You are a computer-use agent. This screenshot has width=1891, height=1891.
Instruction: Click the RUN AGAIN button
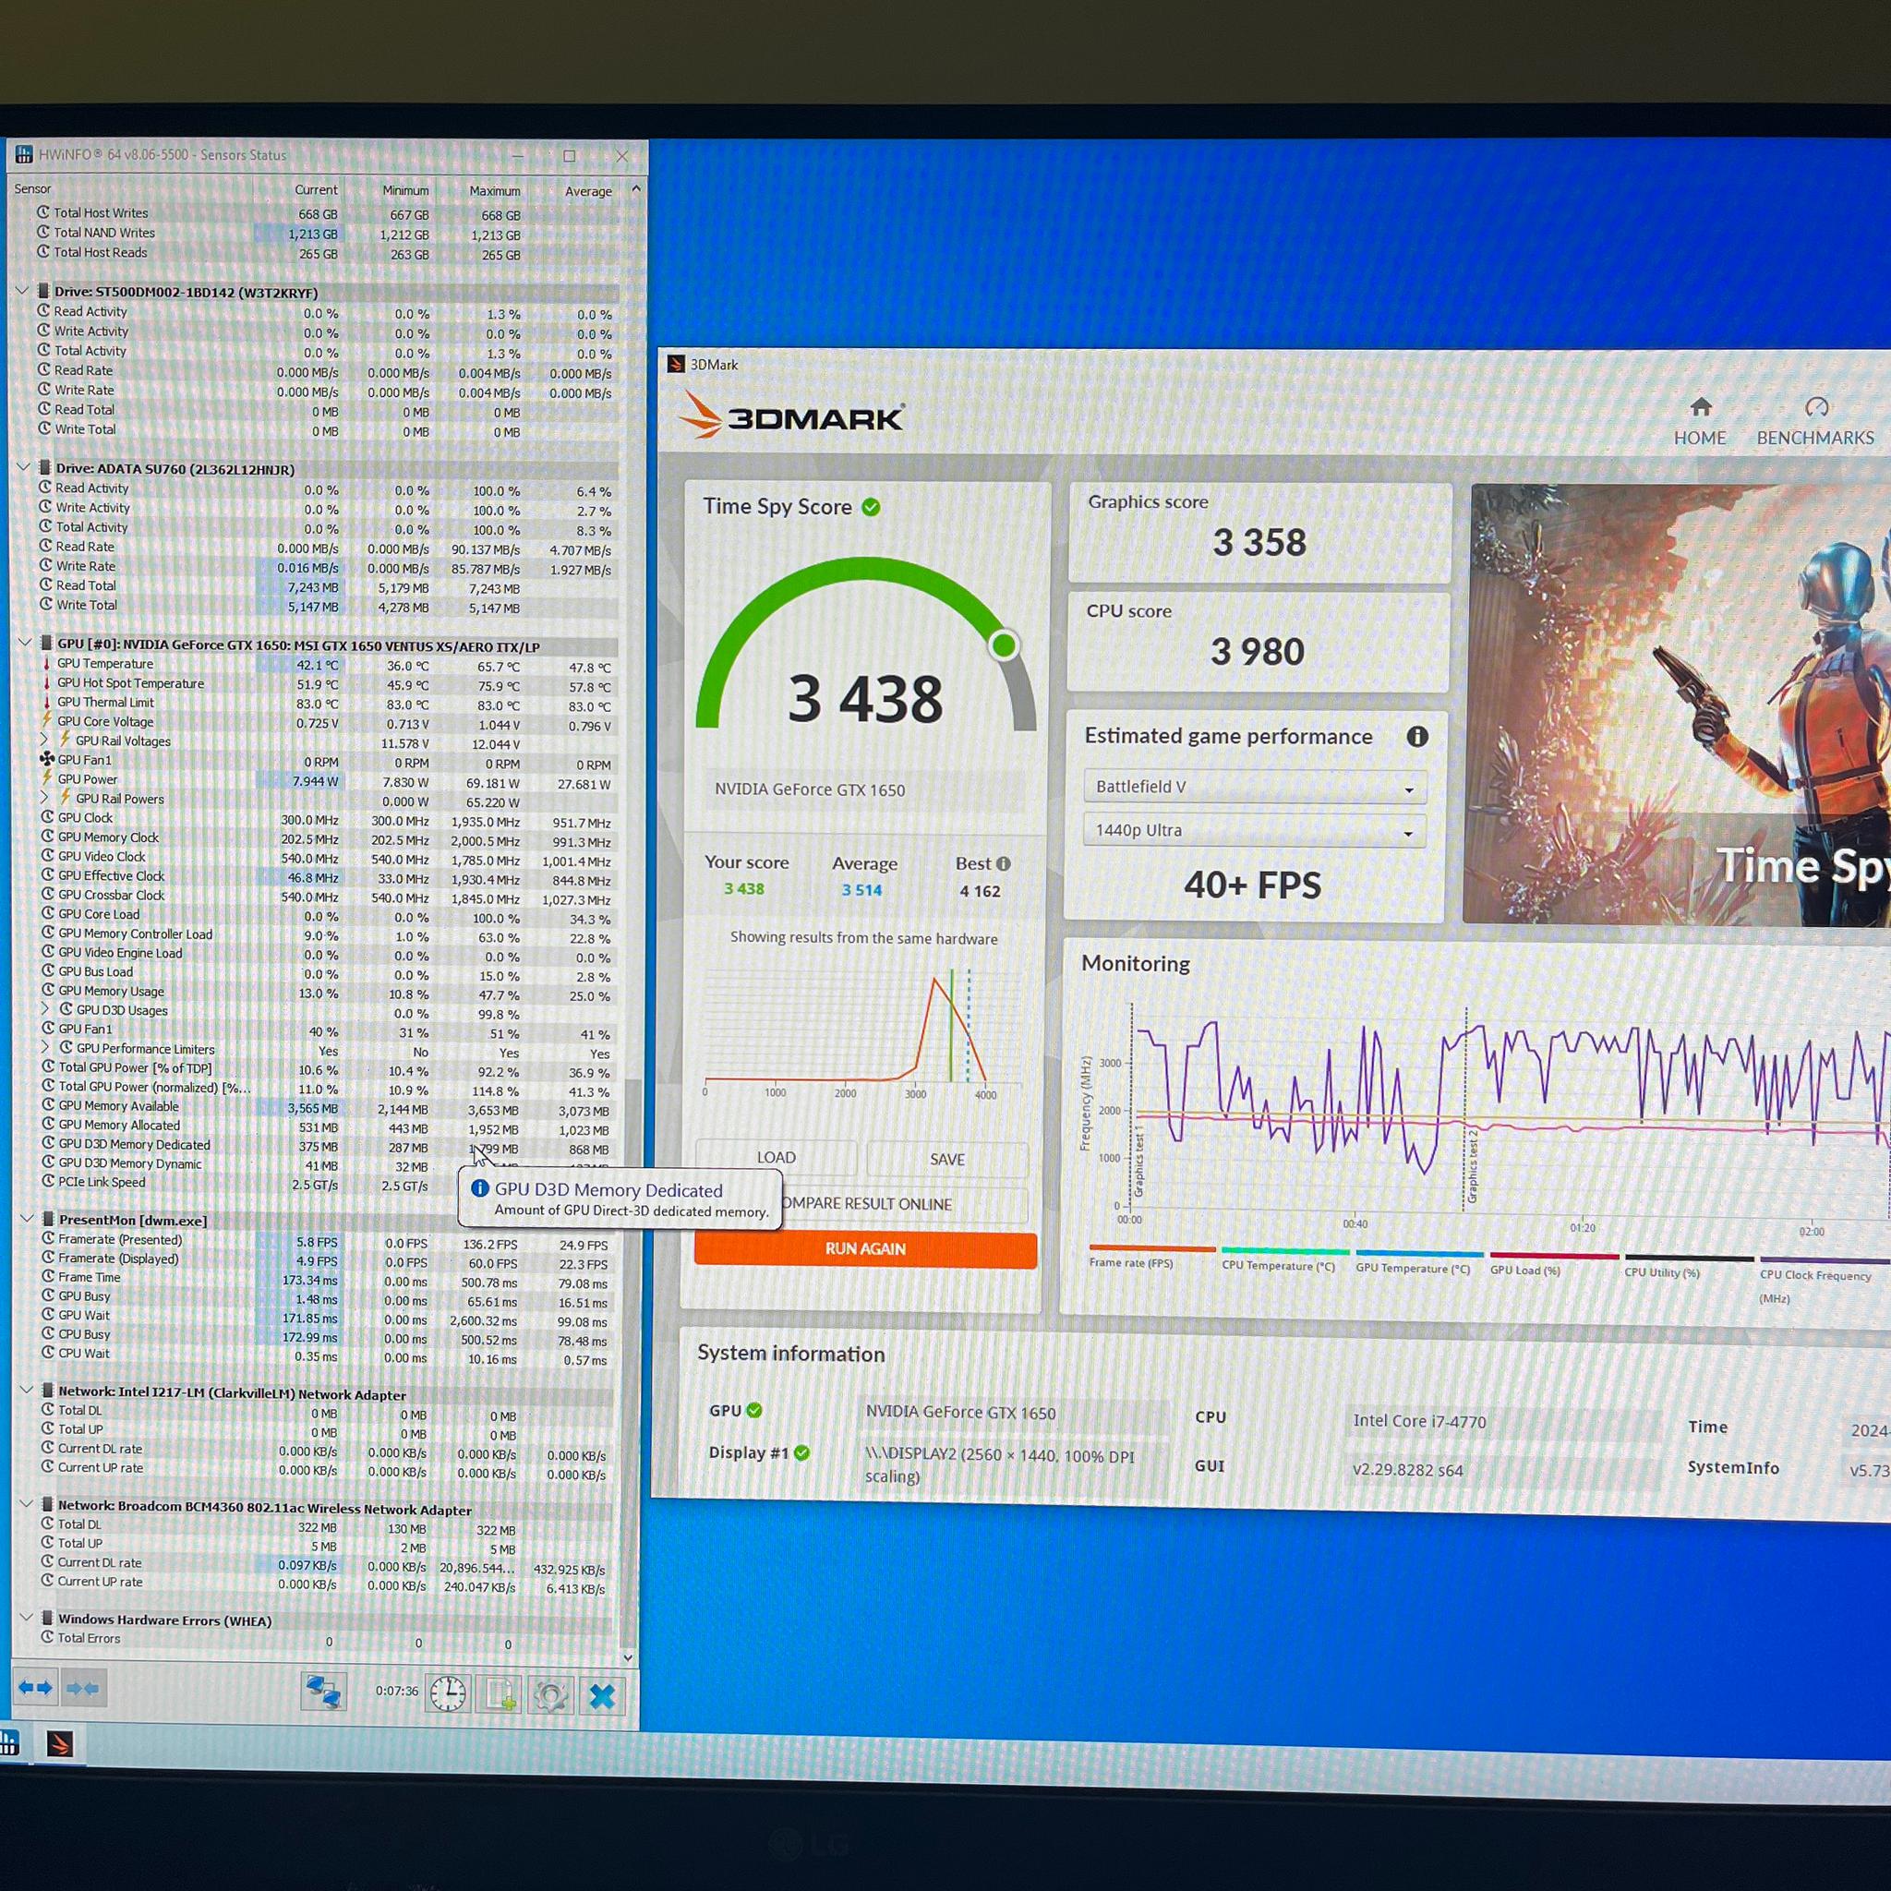pos(865,1249)
